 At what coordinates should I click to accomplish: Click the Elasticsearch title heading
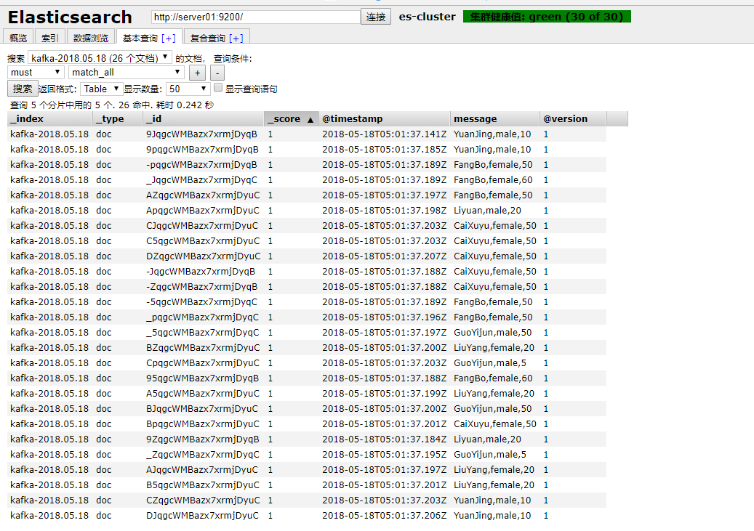70,17
